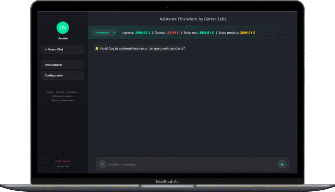The height and width of the screenshot is (192, 335).
Task: Open the Contacto footer link
Action: pyautogui.click(x=60, y=92)
